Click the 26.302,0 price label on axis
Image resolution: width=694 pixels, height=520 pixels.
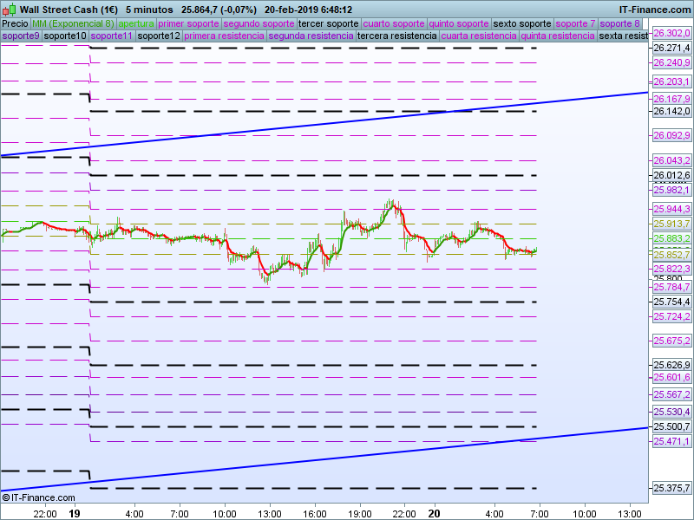(x=671, y=33)
